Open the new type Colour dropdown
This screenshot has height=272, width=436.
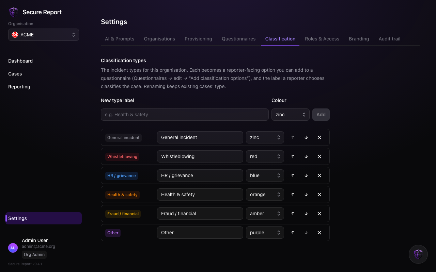tap(291, 115)
